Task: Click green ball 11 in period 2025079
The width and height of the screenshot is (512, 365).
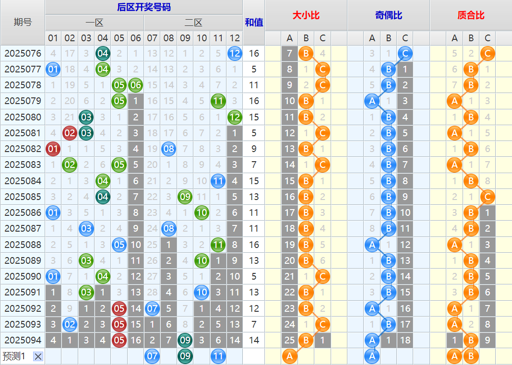Action: (x=218, y=101)
